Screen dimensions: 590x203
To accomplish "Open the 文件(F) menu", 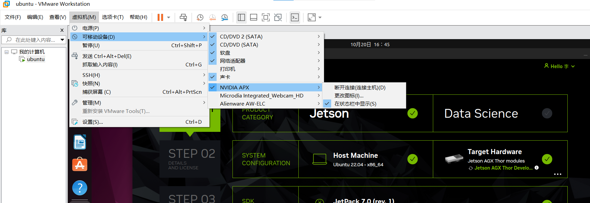I will coord(13,17).
